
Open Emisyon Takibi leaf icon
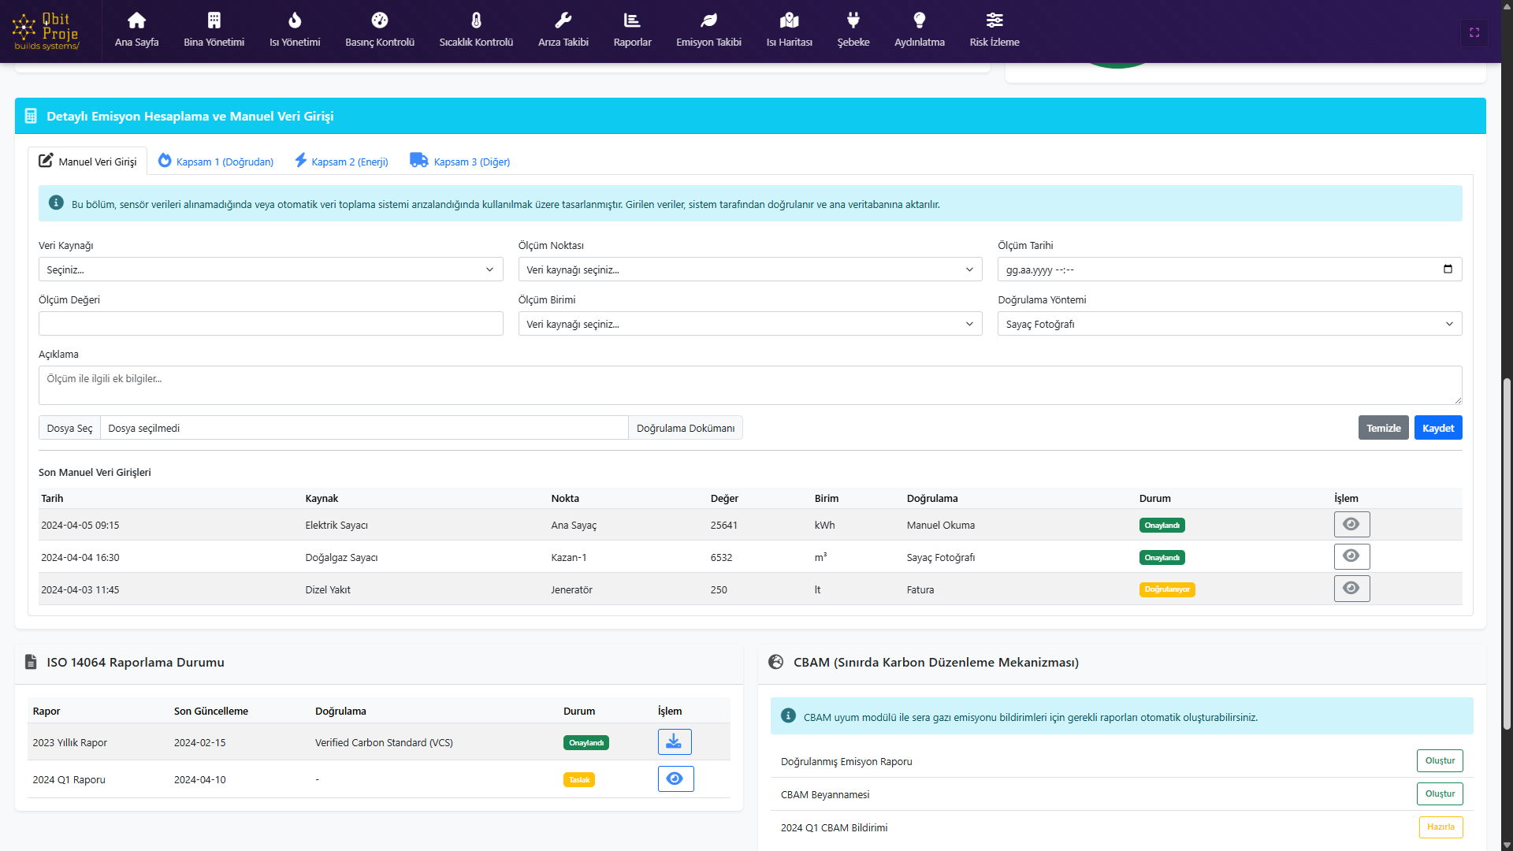point(708,20)
